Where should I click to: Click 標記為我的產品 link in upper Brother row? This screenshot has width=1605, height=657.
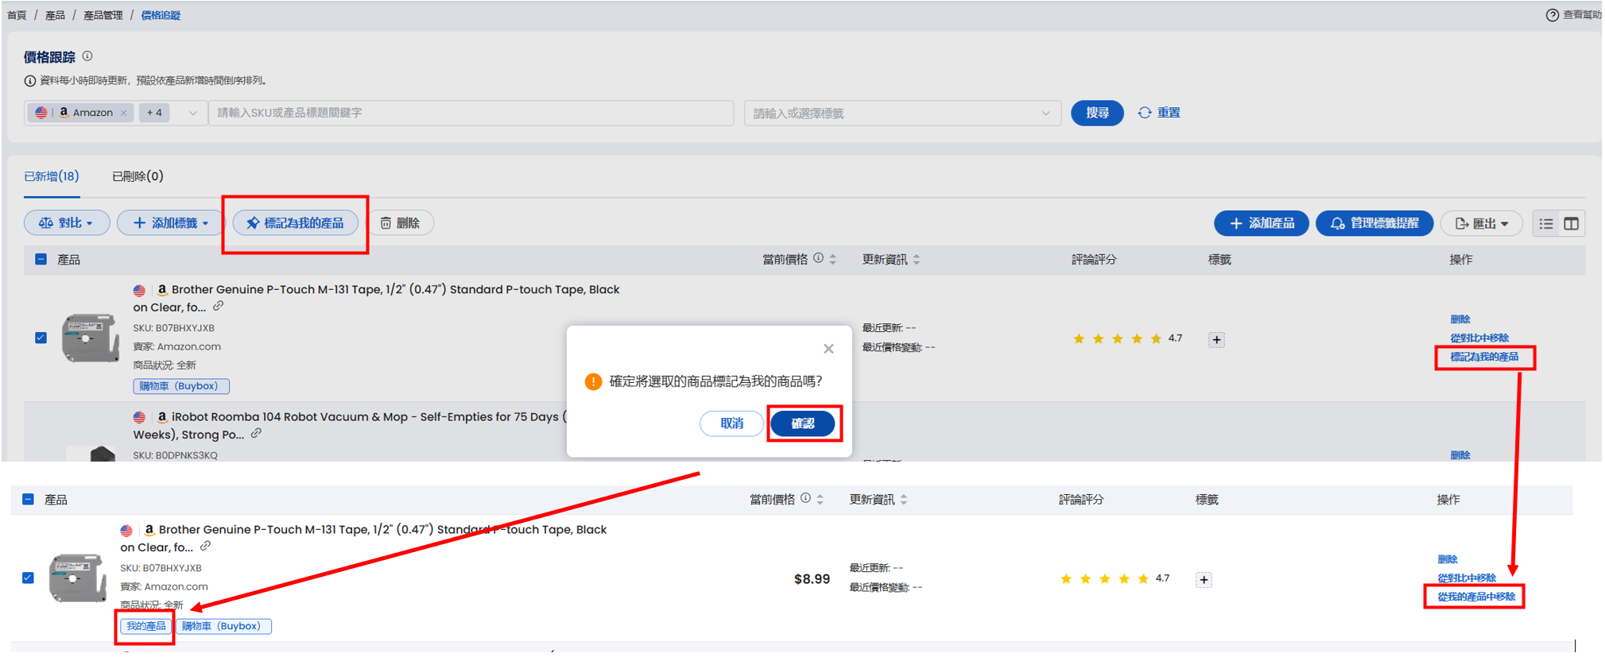[1484, 357]
